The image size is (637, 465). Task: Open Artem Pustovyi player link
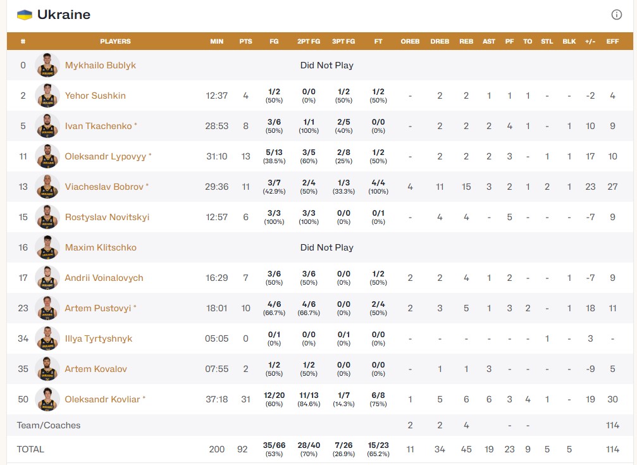[98, 308]
